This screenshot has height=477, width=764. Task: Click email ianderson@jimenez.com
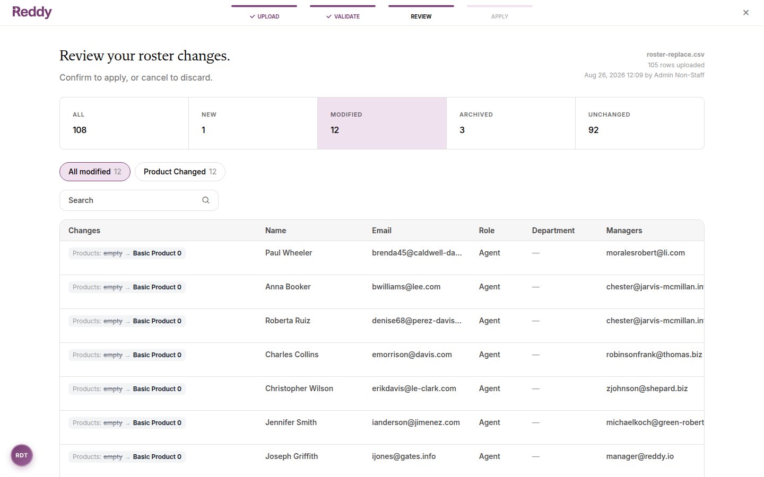point(416,422)
